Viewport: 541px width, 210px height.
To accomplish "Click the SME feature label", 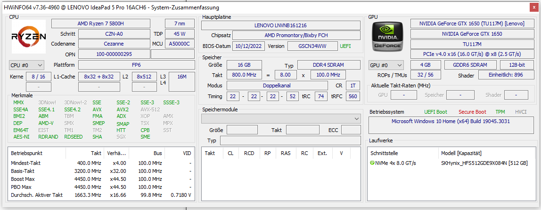I will [x=145, y=137].
